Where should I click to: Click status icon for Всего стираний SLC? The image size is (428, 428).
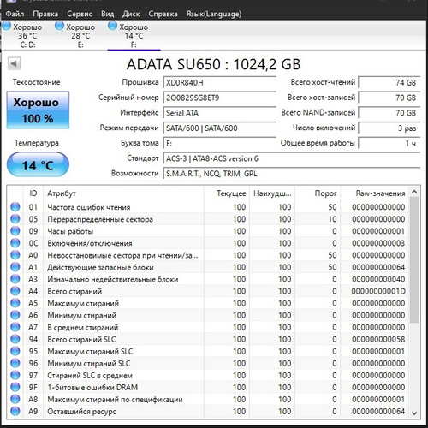click(15, 339)
